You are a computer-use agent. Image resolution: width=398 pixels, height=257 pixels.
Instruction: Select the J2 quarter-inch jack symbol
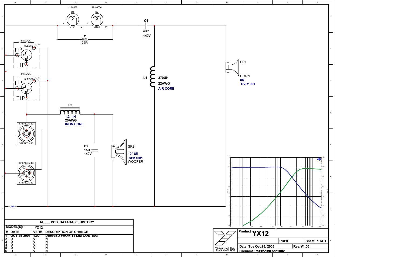[26, 88]
